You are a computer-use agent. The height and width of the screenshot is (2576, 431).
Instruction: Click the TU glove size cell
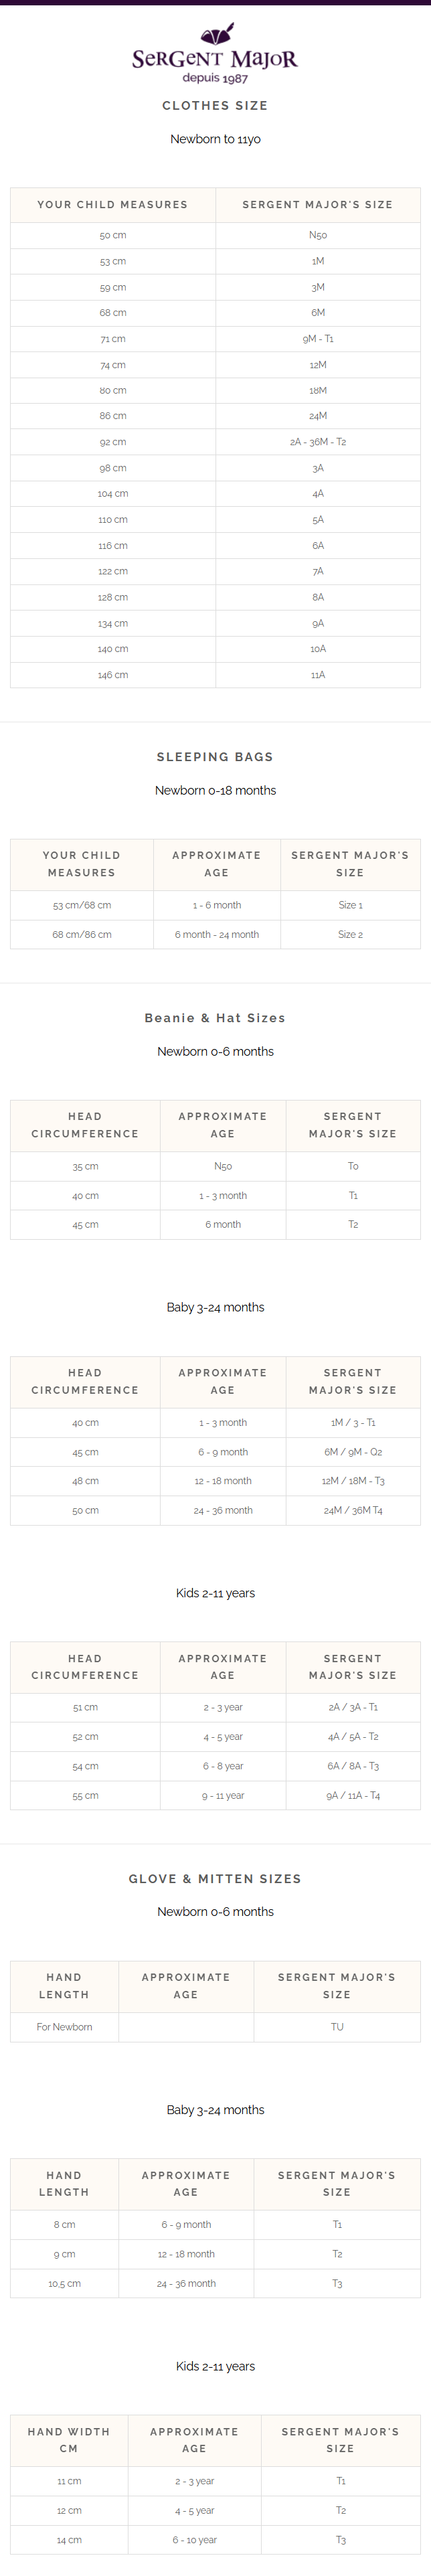click(x=337, y=2027)
